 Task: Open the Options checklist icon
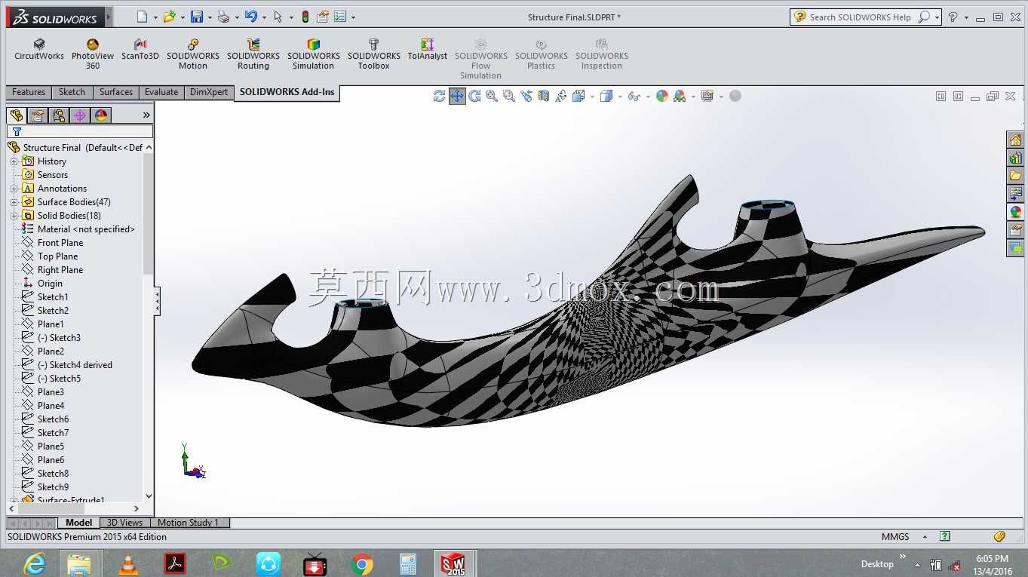[x=340, y=17]
